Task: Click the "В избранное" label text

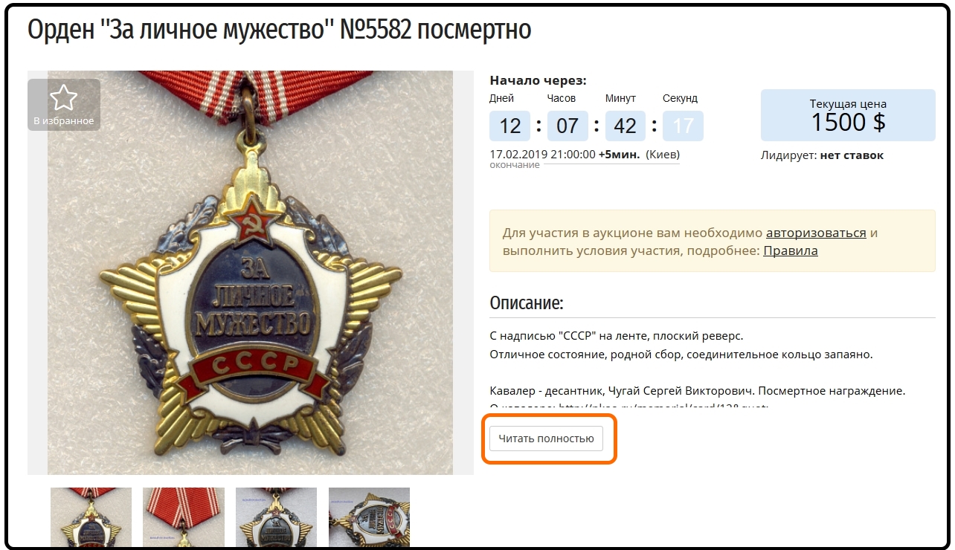Action: (64, 120)
